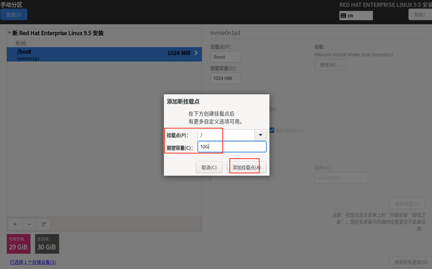Click the desired capacity field showing 10G

coord(232,147)
